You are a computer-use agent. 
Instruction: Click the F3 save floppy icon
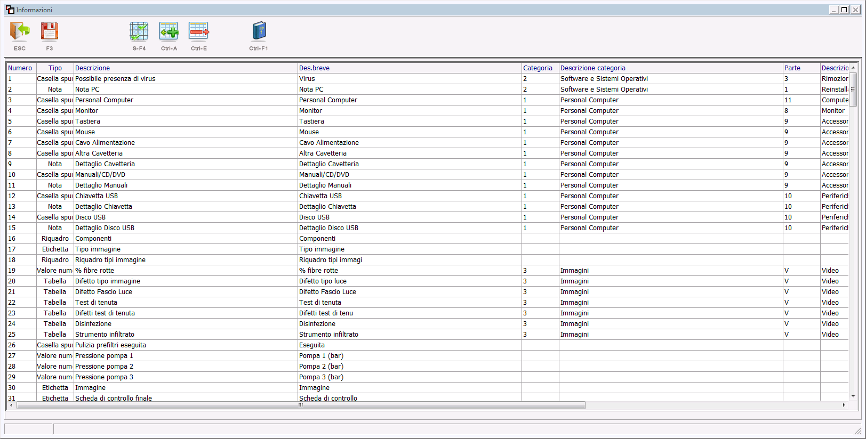(50, 32)
